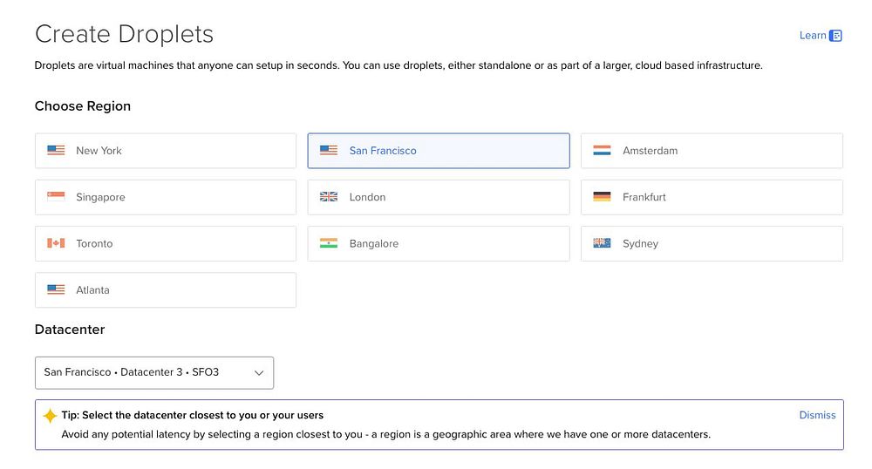Screen dimensions: 872x469
Task: Choose the Atlanta region option
Action: pyautogui.click(x=165, y=290)
